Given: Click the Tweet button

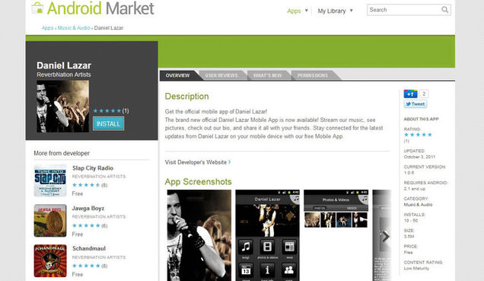Looking at the screenshot, I should click(x=416, y=104).
